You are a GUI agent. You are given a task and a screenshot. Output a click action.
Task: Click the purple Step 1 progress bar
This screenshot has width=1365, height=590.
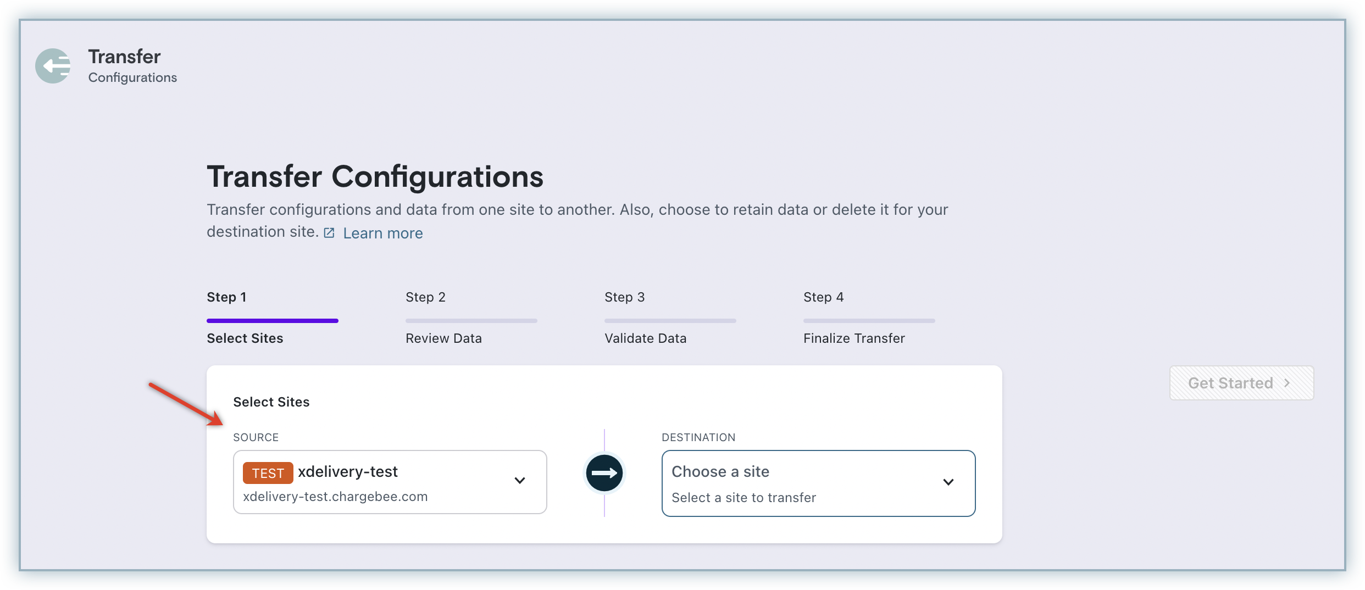point(272,321)
